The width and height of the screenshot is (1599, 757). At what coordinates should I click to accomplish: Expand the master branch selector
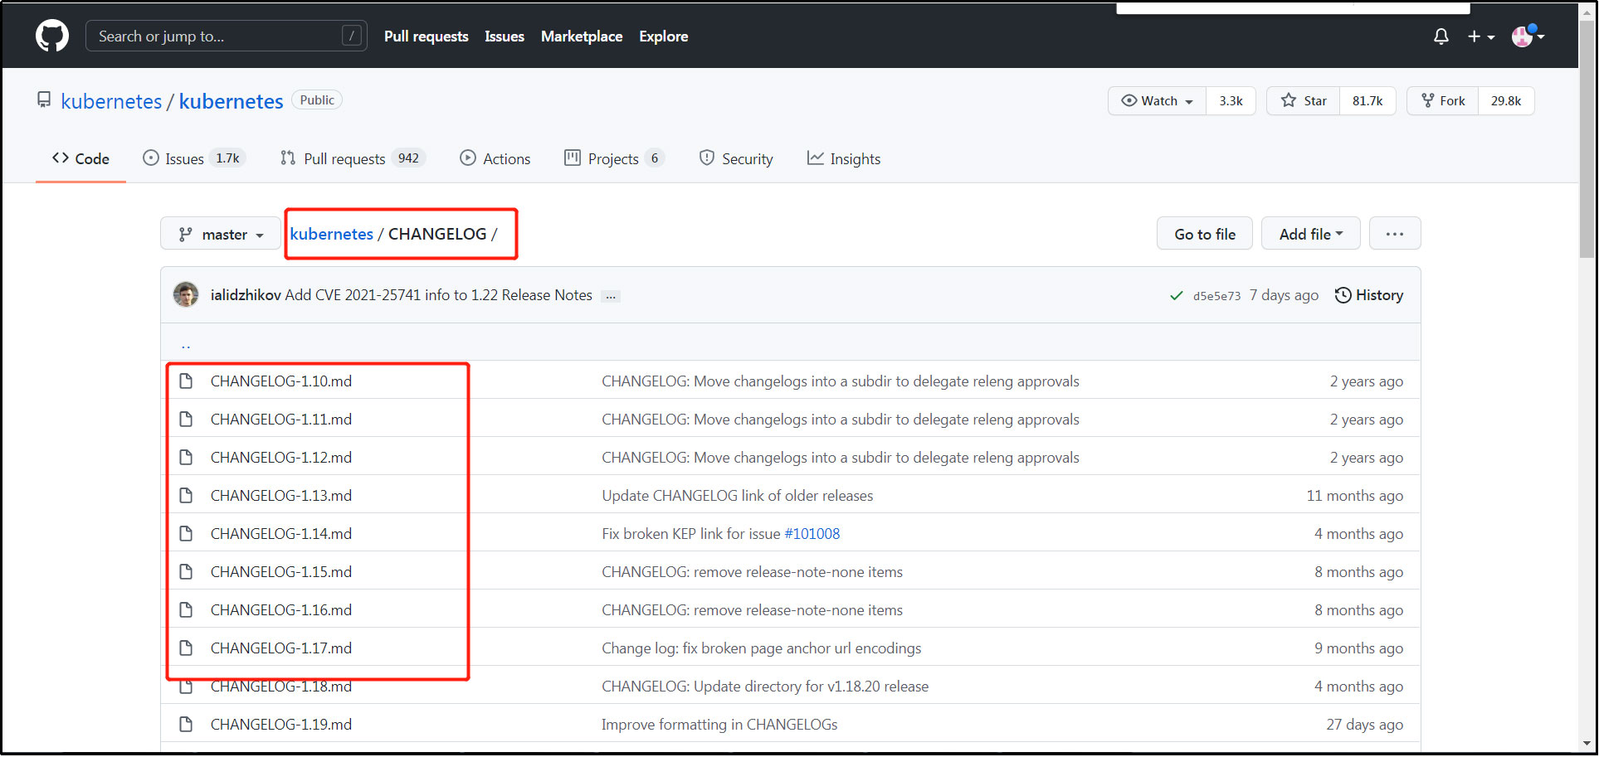221,235
